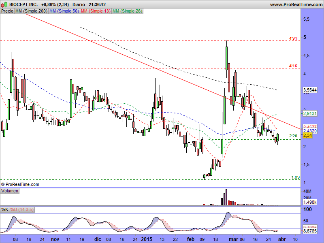Click the abr month label on the time axis
Image resolution: width=324 pixels, height=243 pixels.
(282, 239)
